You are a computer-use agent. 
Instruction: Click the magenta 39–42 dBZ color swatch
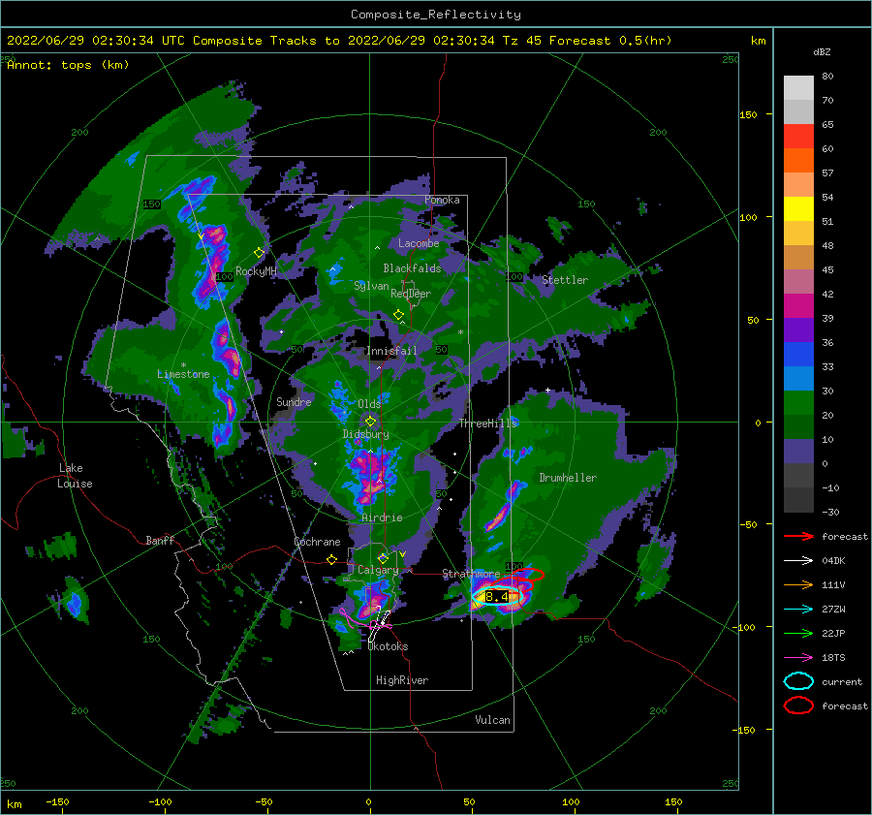tap(798, 306)
